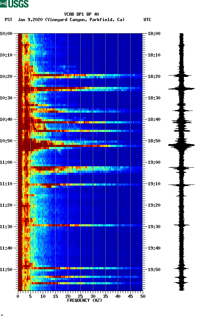Click the spectrogram event band at 19:10
This screenshot has height=319, width=197.
pos(80,185)
